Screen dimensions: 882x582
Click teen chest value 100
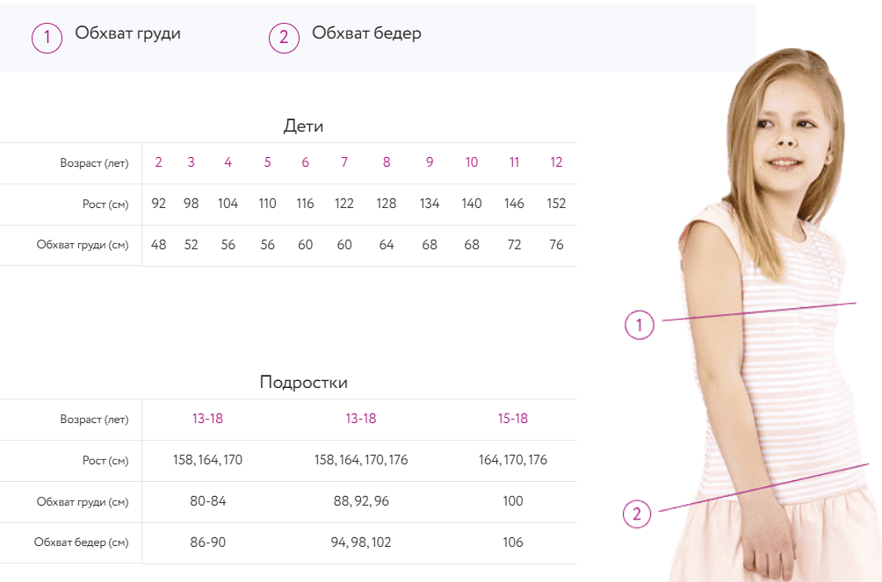click(x=513, y=501)
